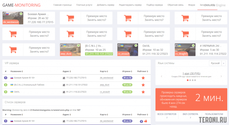Viewport: 229px width, 125px height.
Task: Select the second carousel indicator dot
Action: 190,80
